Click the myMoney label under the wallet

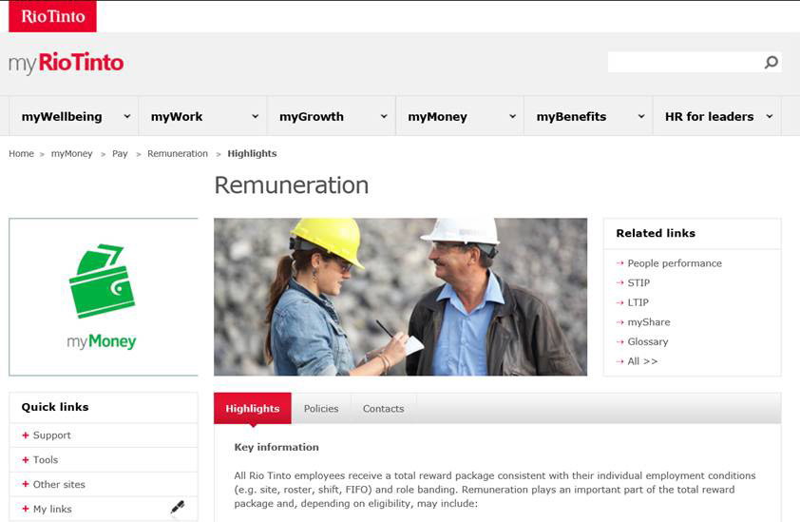102,341
